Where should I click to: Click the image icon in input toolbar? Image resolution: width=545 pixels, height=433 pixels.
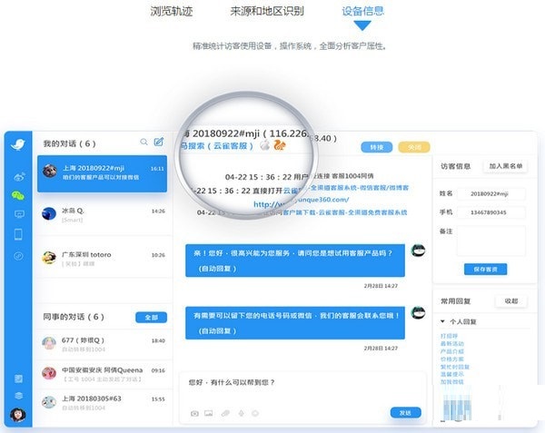tap(209, 413)
